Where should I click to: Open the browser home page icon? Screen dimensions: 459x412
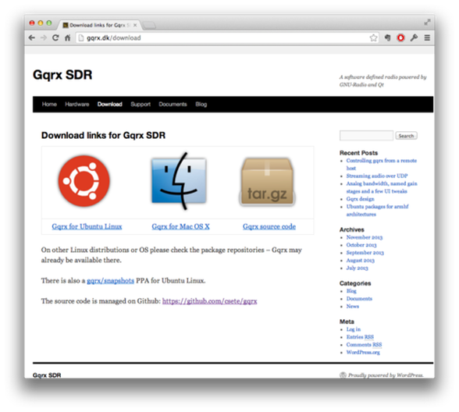67,37
